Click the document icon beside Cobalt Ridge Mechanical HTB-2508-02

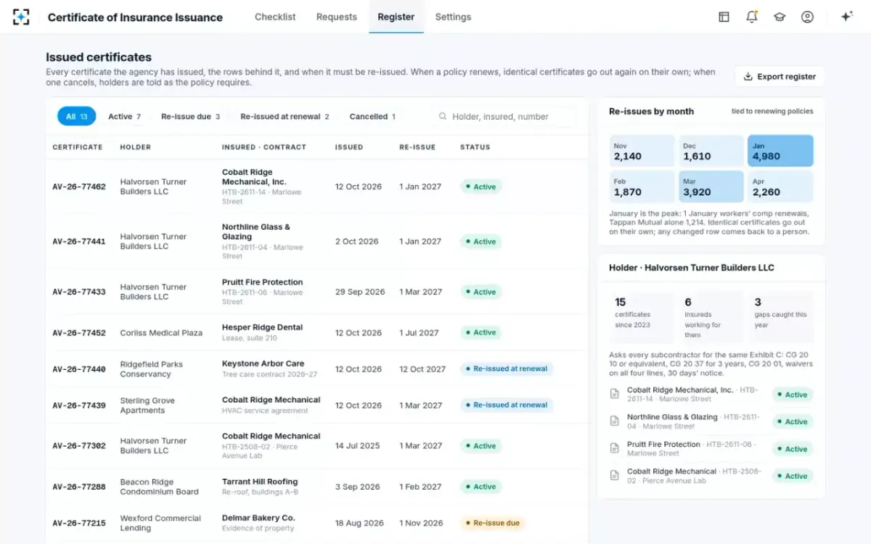click(615, 476)
